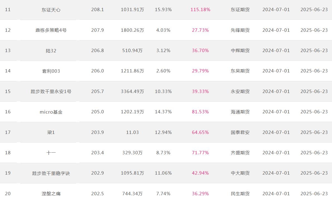Open 跬步致千里稳字诀 account details
Screen dimensions: 332x203
(51, 173)
